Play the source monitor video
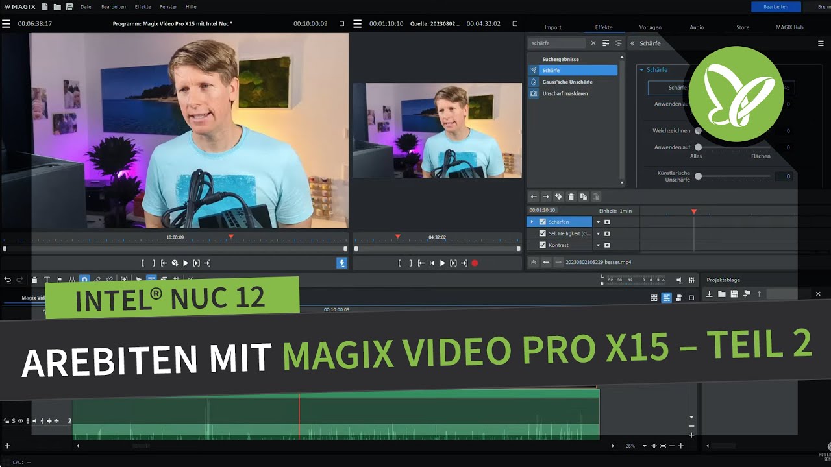Image resolution: width=831 pixels, height=467 pixels. (442, 263)
